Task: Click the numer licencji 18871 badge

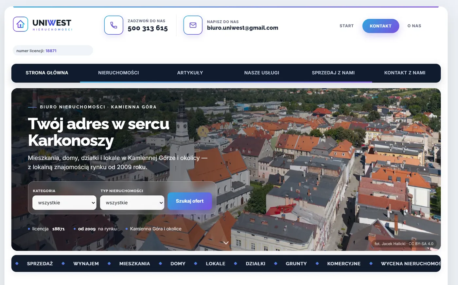Action: 53,51
